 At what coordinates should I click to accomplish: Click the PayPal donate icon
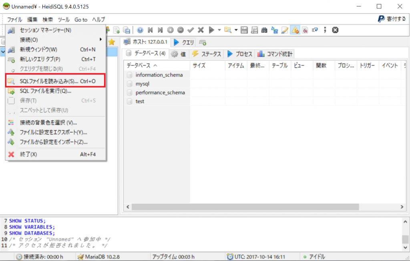click(381, 19)
